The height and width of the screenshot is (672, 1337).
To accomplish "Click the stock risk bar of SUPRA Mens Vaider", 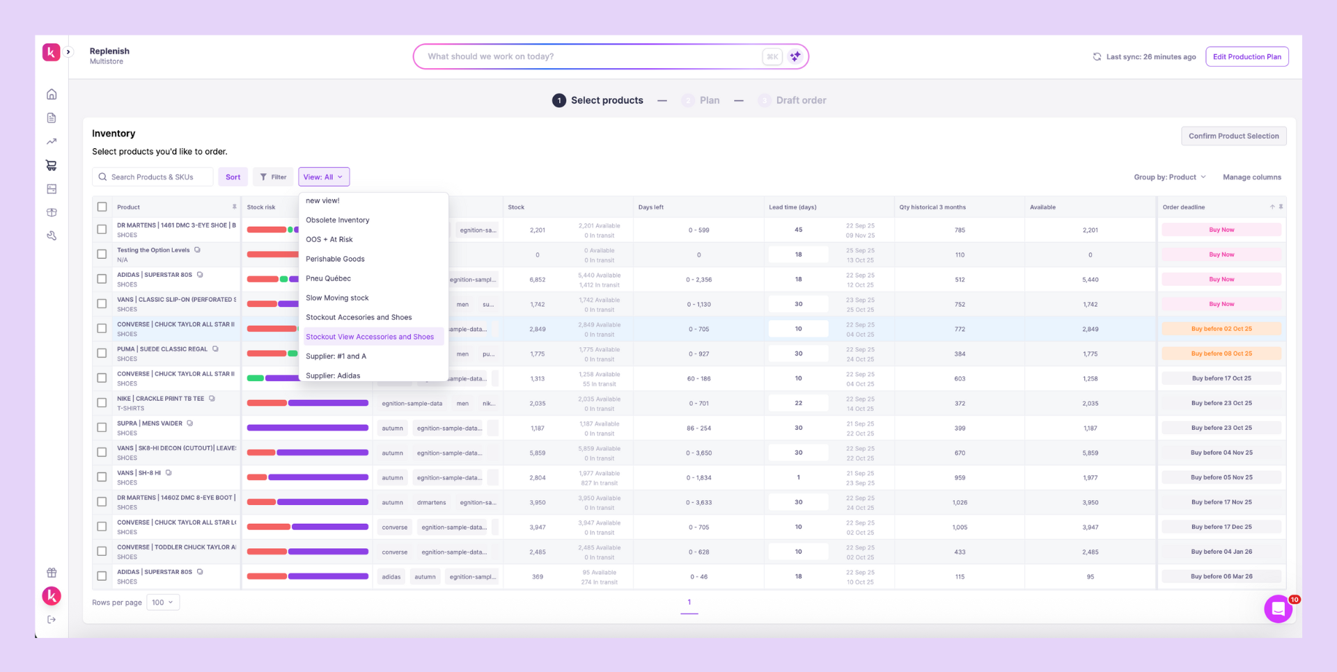I will pyautogui.click(x=308, y=428).
